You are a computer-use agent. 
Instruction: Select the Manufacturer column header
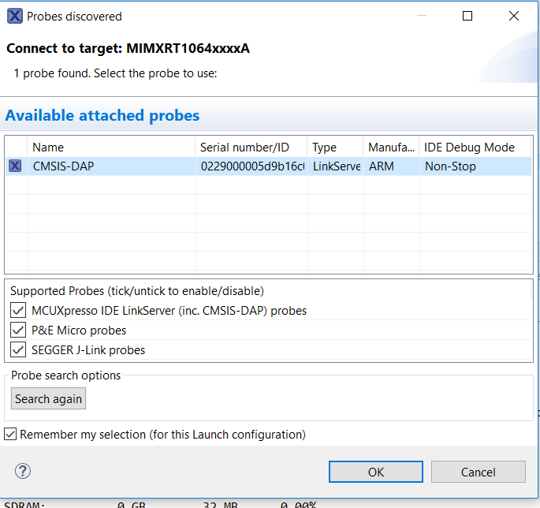tap(391, 148)
